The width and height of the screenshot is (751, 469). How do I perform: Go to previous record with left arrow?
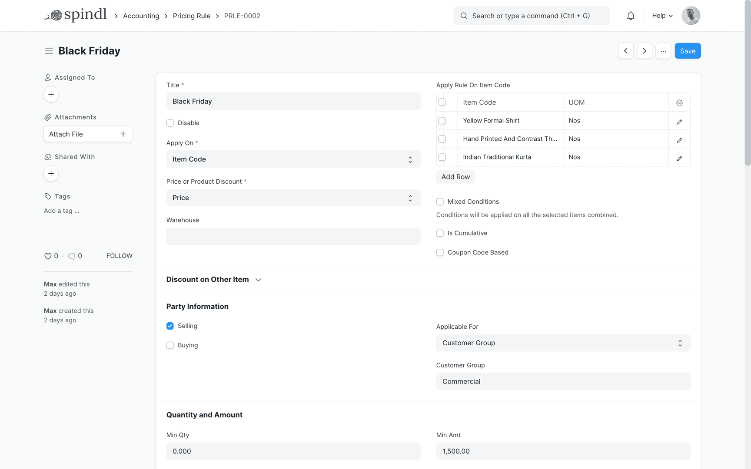[625, 51]
